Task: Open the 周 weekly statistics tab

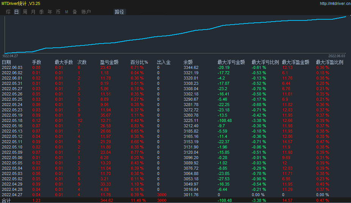Action: [x=25, y=12]
